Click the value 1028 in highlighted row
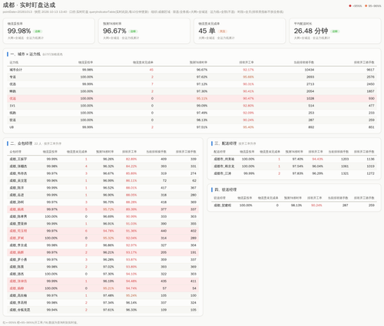Screen dimensions: 384x326 (310, 98)
